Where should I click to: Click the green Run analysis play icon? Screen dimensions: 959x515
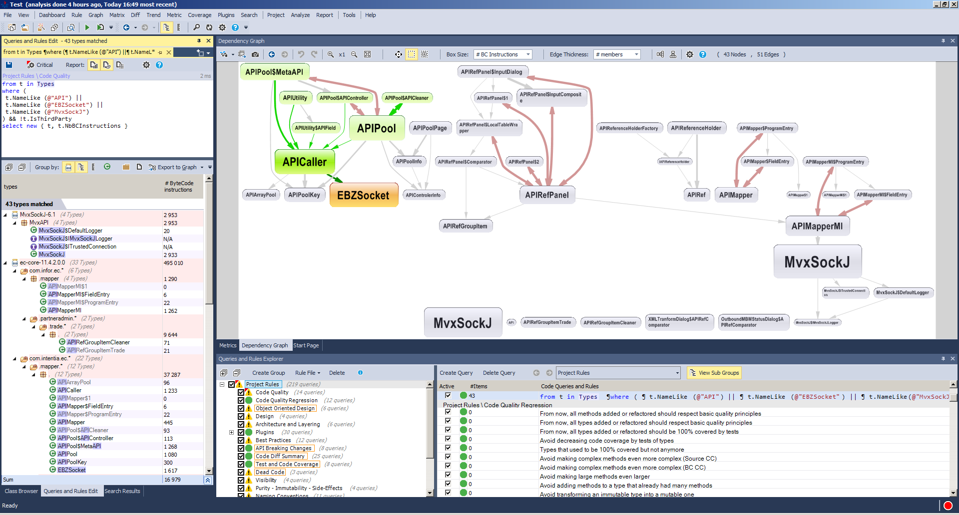coord(87,27)
